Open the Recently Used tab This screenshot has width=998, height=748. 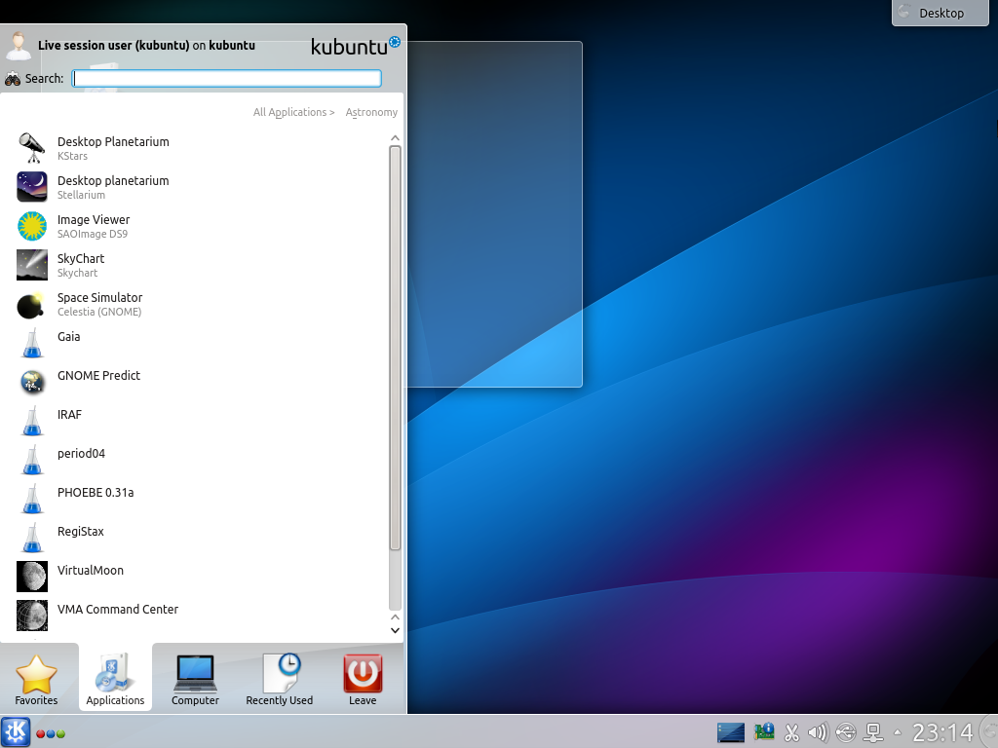[x=280, y=678]
